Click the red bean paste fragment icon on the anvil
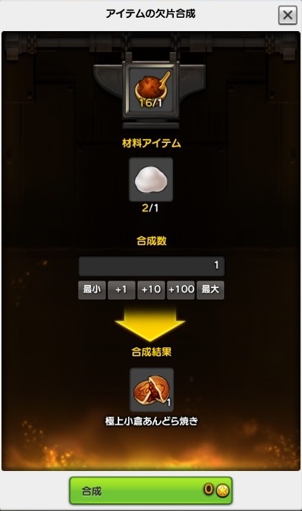 [150, 87]
